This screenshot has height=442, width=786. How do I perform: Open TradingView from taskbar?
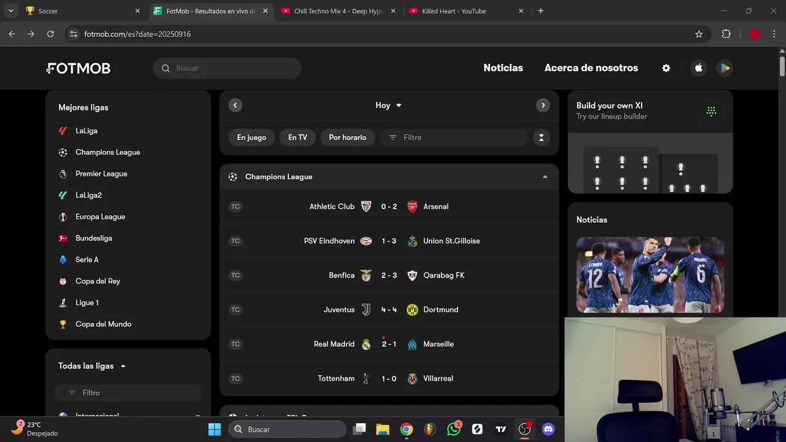(501, 429)
